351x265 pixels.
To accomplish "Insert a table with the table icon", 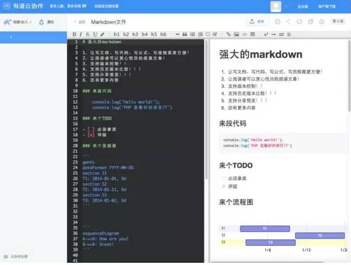I will tap(253, 34).
